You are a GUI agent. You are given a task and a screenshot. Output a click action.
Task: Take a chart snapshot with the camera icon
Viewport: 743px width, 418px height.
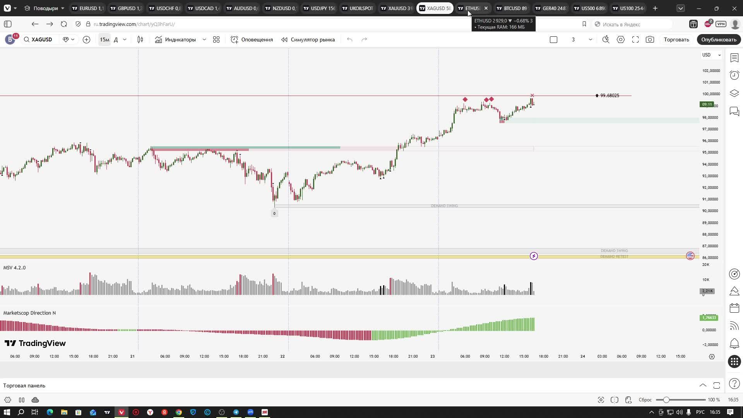click(x=650, y=39)
